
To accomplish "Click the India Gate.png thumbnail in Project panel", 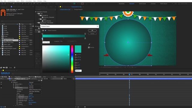I will pyautogui.click(x=3, y=12).
